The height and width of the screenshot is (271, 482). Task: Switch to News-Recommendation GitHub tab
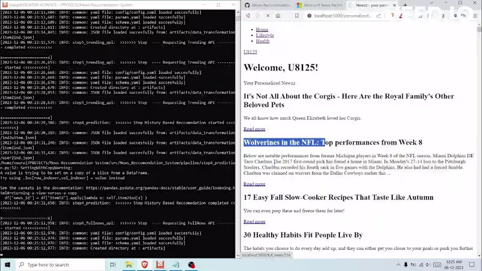268,5
